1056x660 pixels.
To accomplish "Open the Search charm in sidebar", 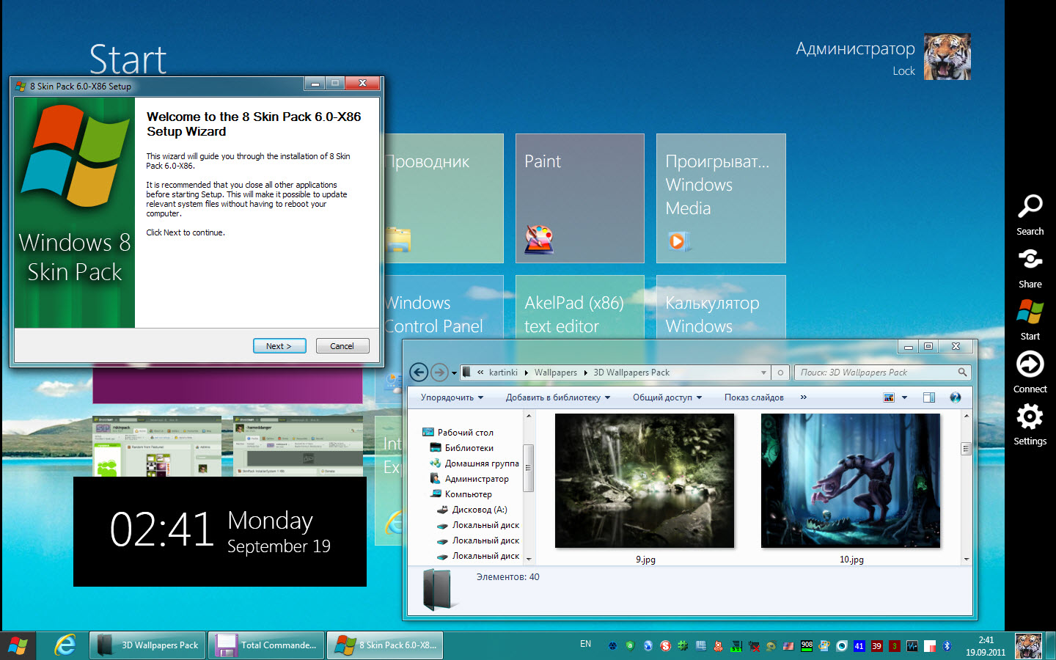I will pyautogui.click(x=1030, y=214).
